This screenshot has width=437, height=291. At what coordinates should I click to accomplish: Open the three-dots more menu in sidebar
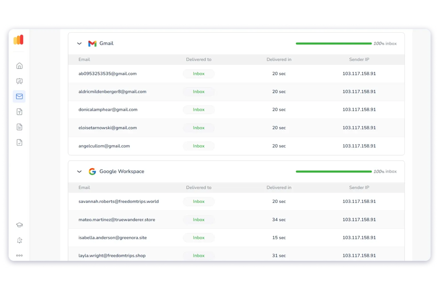19,255
